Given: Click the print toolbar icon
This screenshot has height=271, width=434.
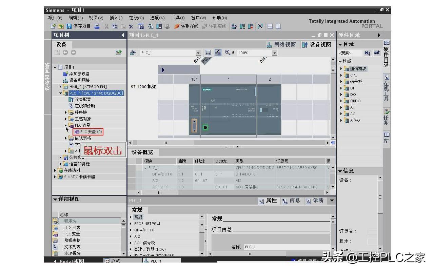Looking at the screenshot, I should pos(97,26).
